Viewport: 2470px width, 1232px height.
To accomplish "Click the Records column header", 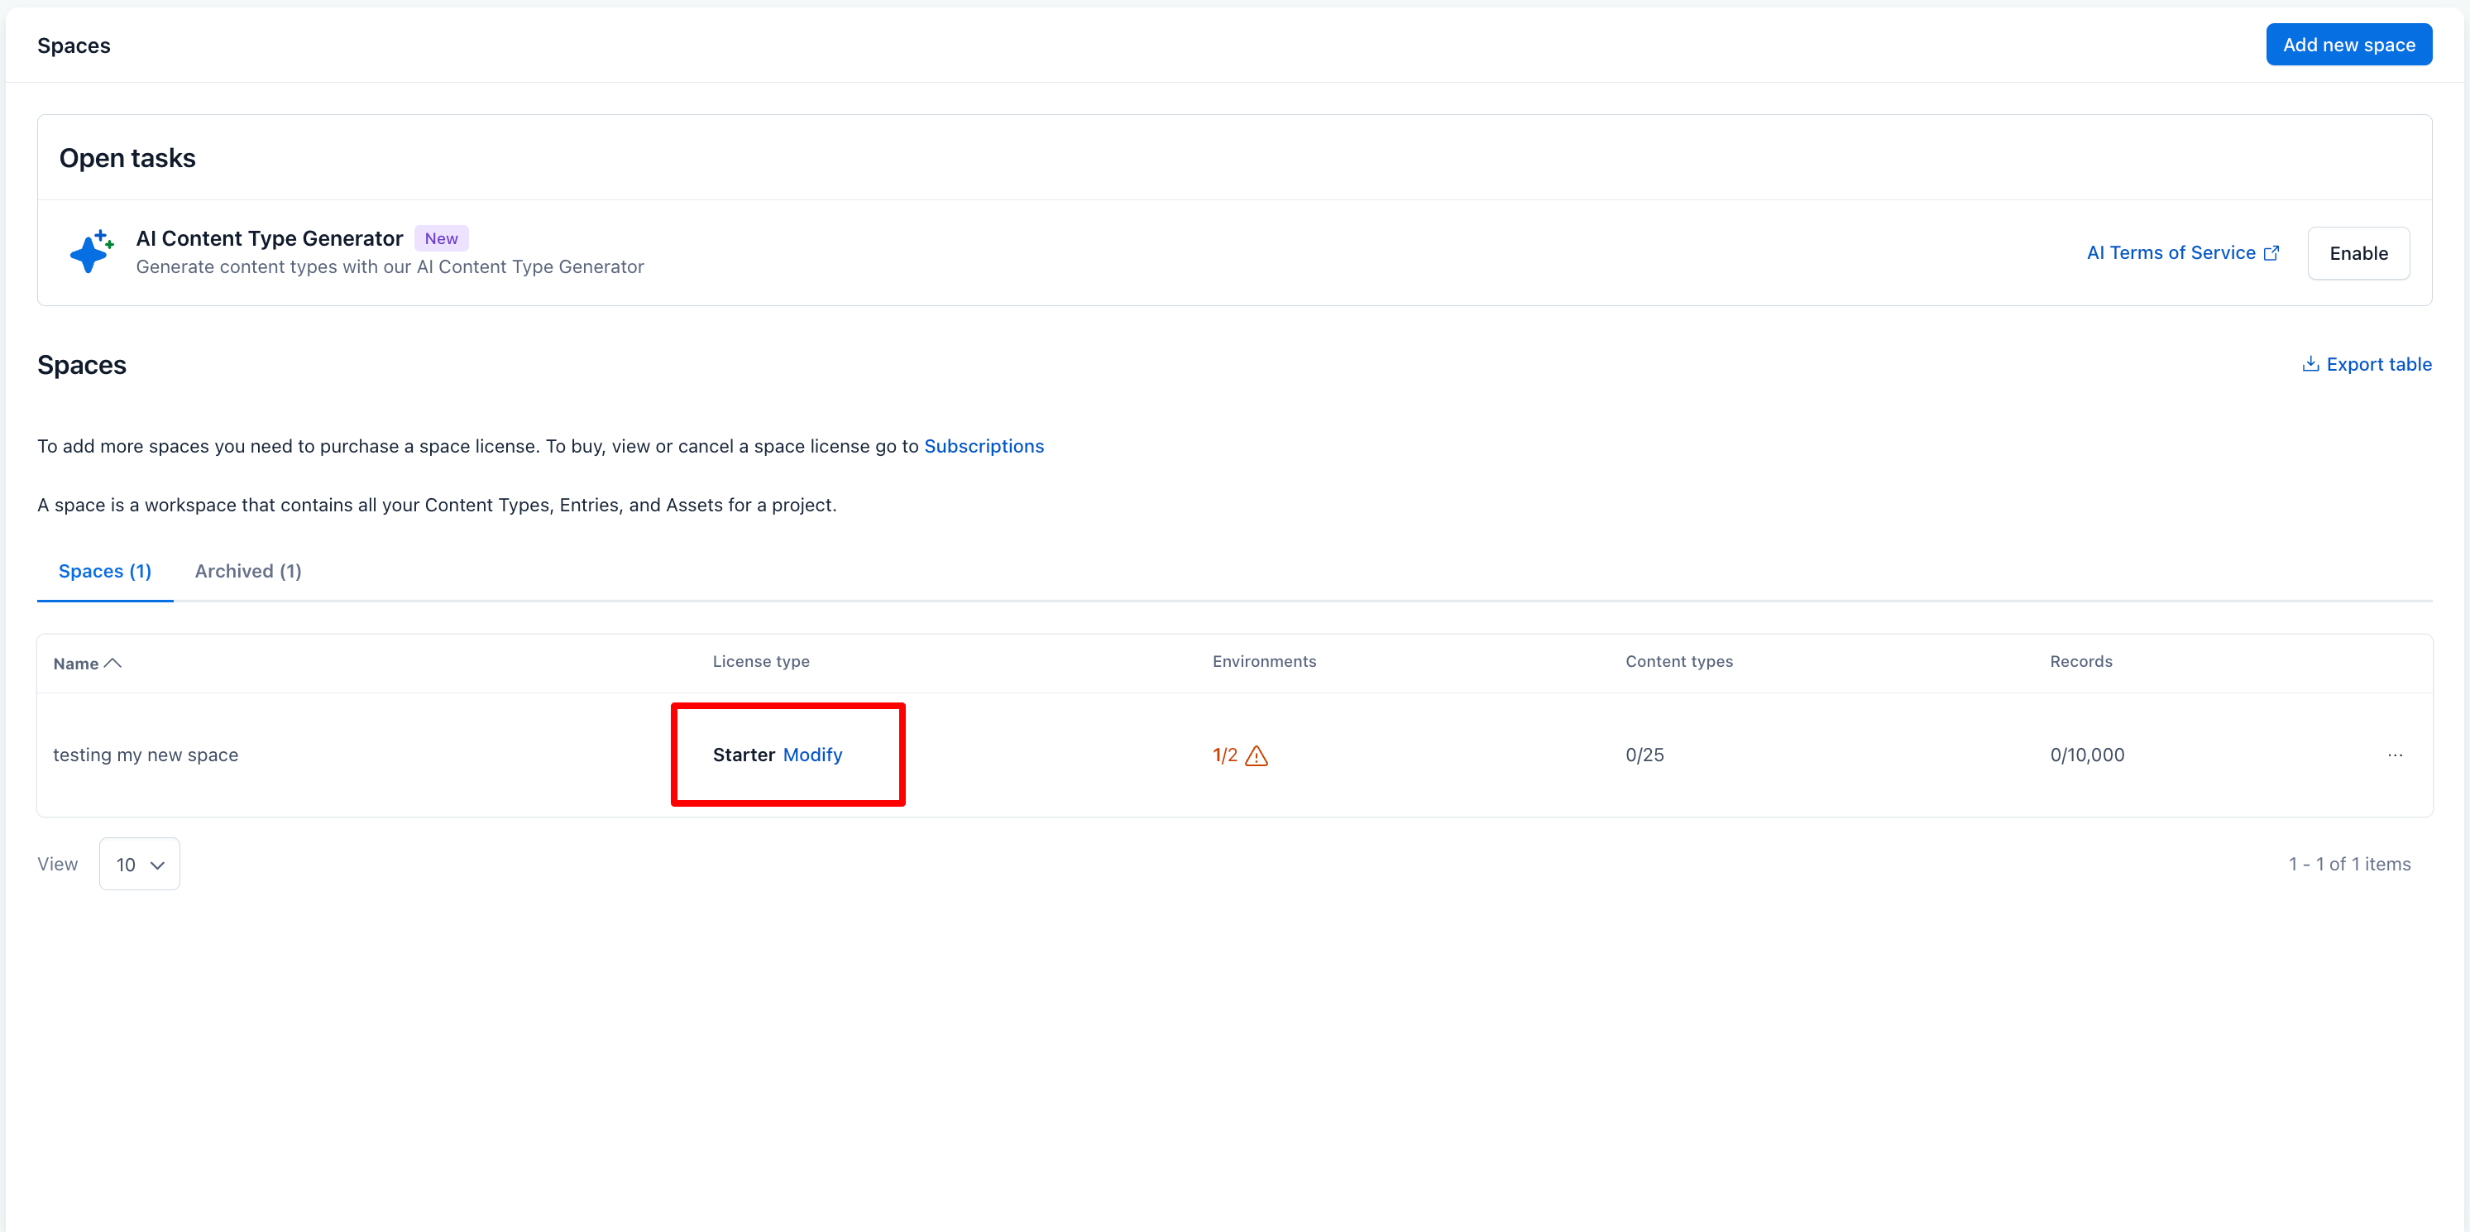I will (x=2080, y=662).
